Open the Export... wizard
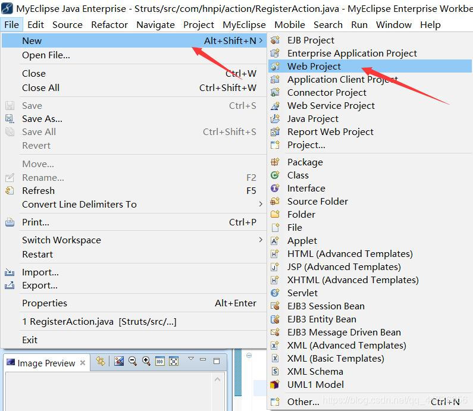Screen dimensions: 473x411 [134, 285]
